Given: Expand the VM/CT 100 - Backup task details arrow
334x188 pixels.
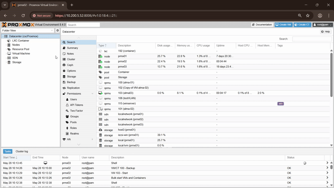Looking at the screenshot, I should [327, 168].
